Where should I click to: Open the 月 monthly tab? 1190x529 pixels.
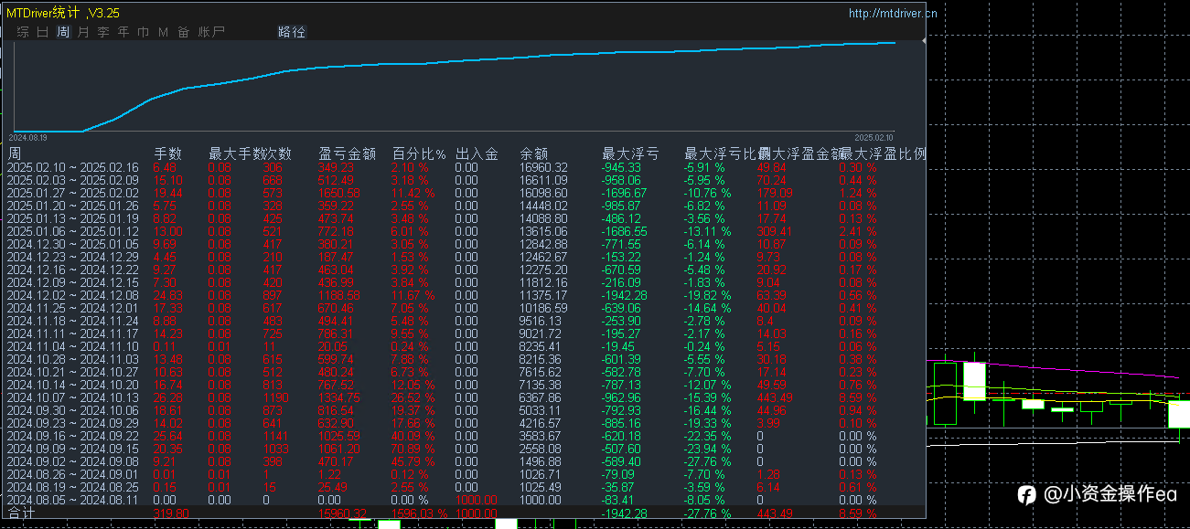coord(83,32)
